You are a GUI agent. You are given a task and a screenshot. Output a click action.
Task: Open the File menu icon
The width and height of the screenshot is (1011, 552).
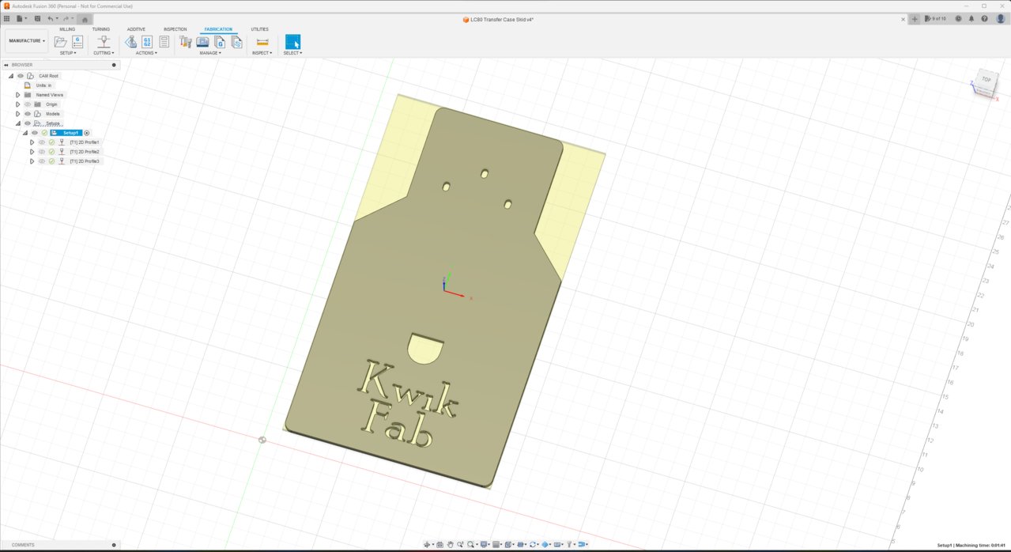pyautogui.click(x=20, y=19)
